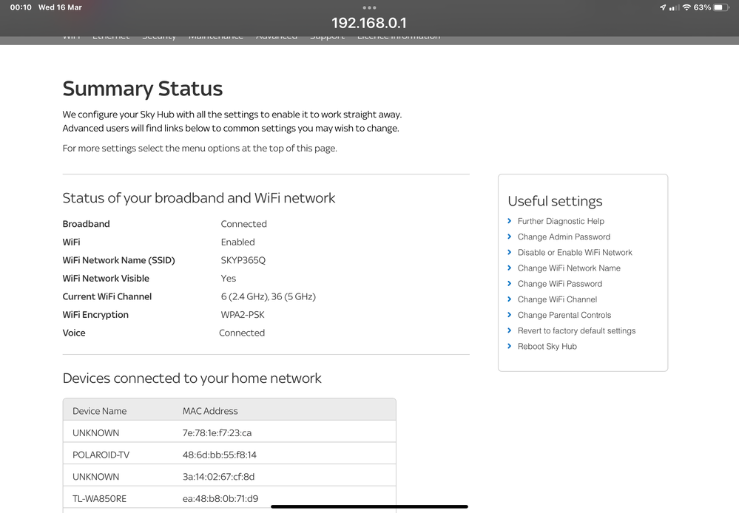Select the TL-WA850RE device row
The width and height of the screenshot is (739, 513).
(229, 498)
